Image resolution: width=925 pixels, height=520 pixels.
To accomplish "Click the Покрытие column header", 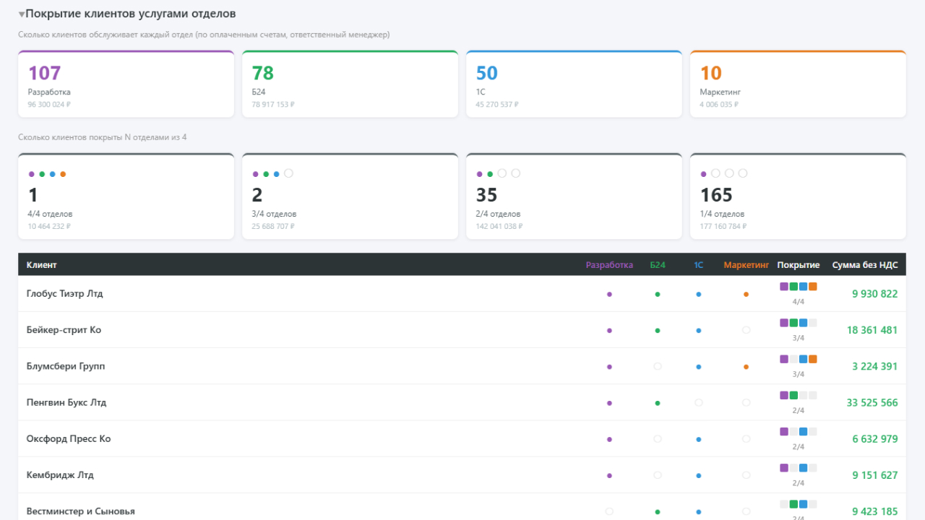I will tap(799, 265).
